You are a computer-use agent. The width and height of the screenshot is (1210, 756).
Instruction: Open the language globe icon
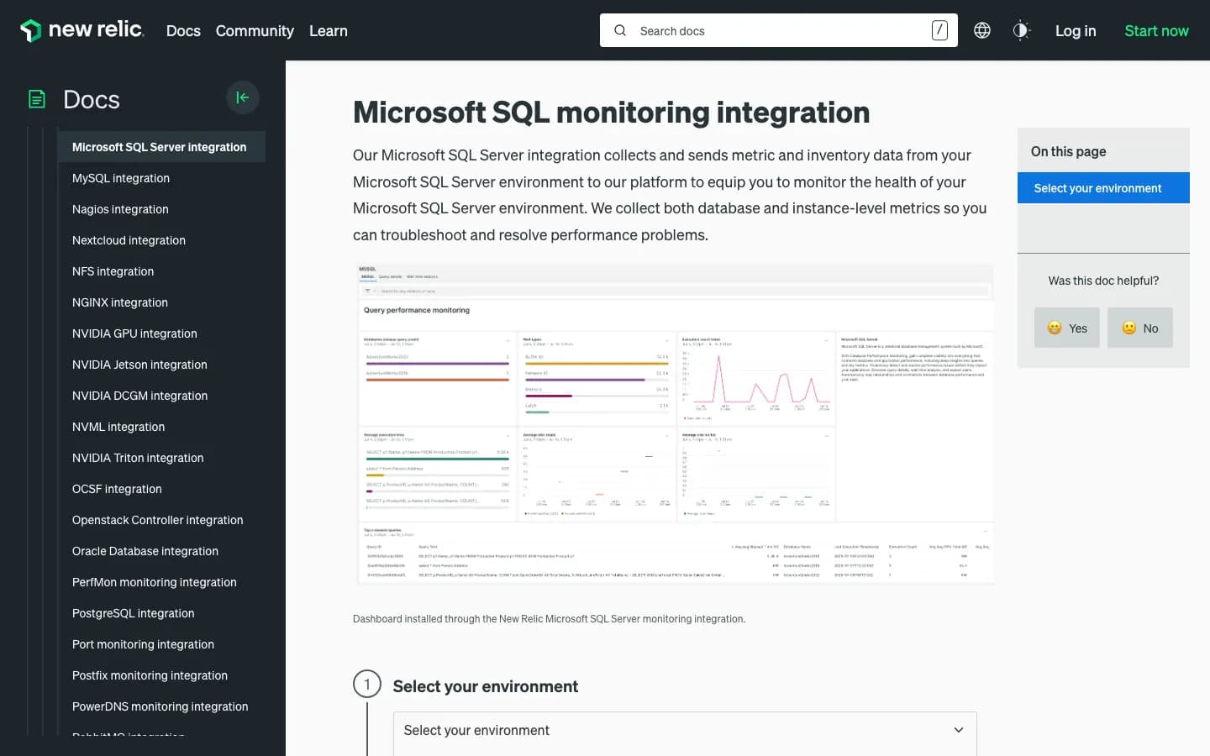[981, 30]
